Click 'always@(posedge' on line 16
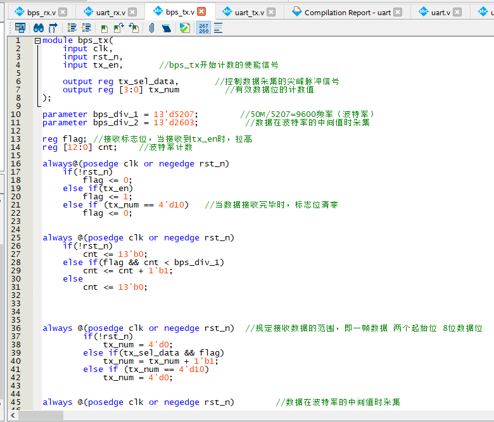 point(80,164)
